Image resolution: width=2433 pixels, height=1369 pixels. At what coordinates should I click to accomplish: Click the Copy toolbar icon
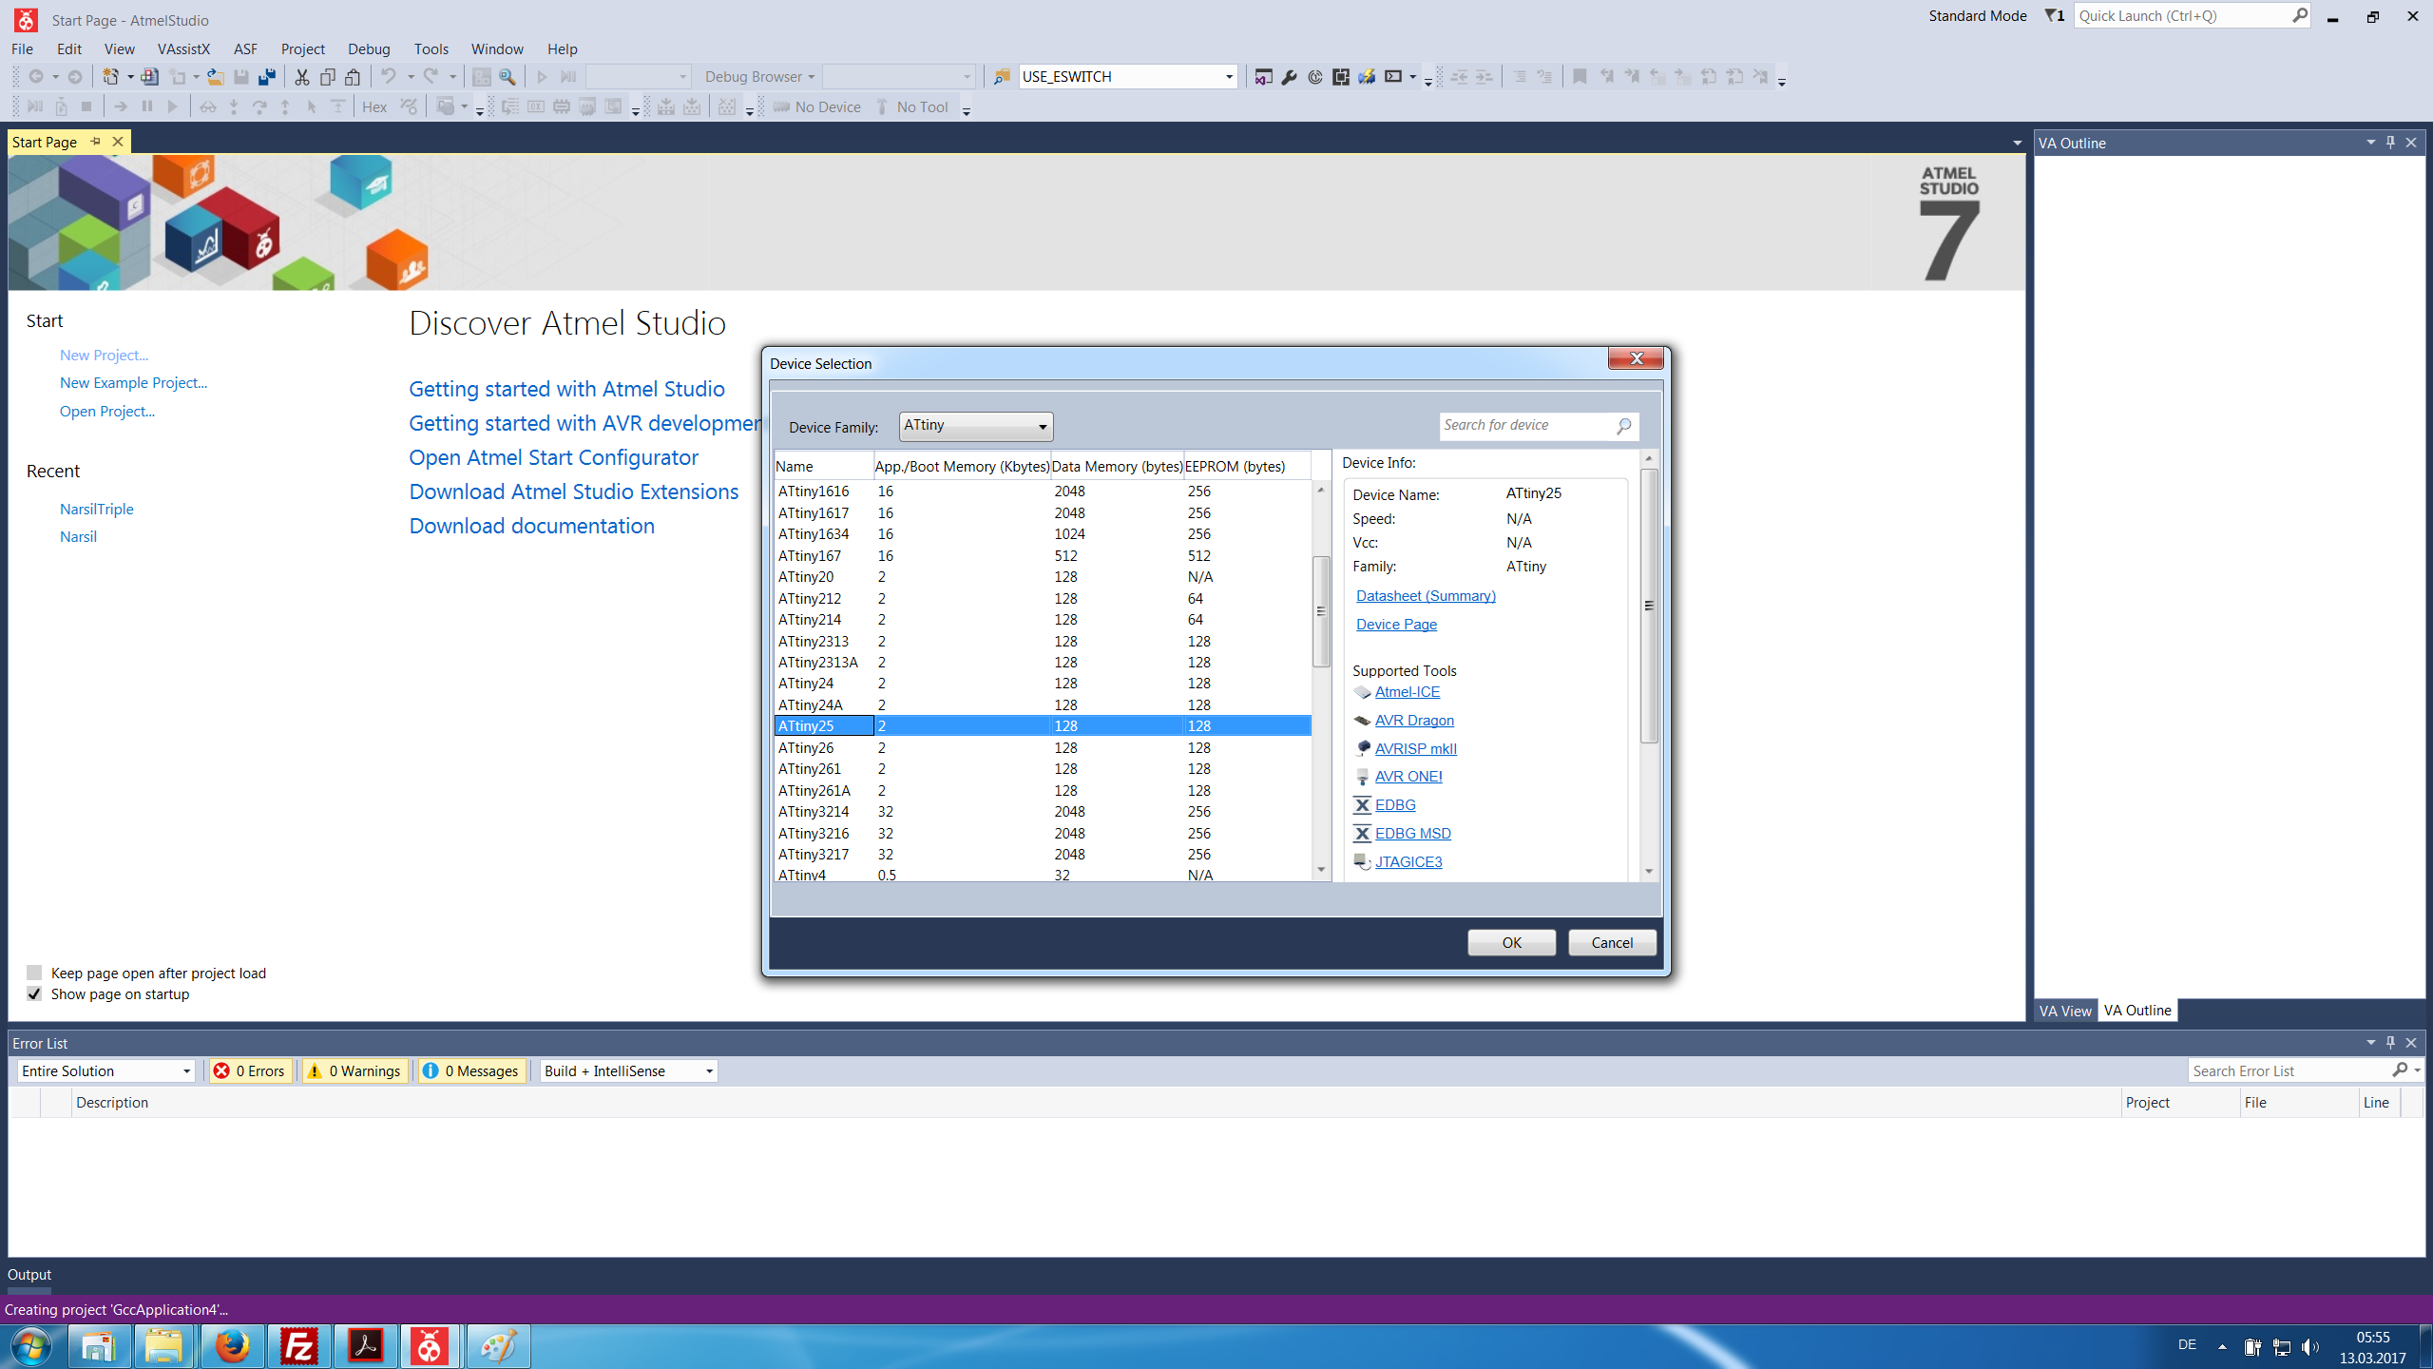328,77
